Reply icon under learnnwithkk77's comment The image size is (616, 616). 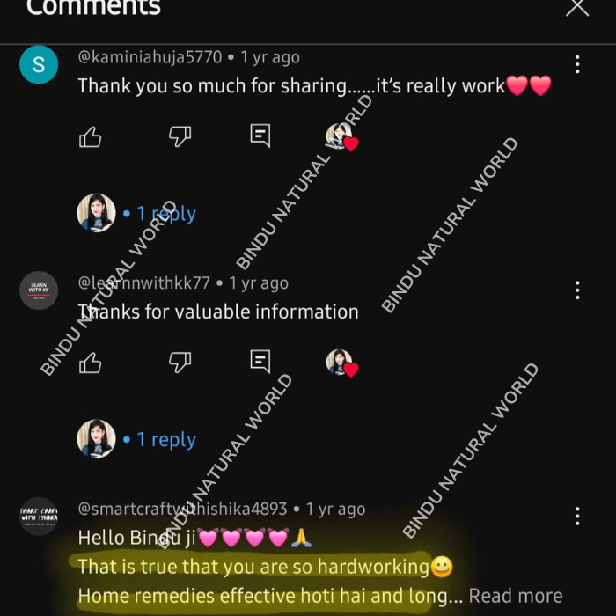coord(260,362)
